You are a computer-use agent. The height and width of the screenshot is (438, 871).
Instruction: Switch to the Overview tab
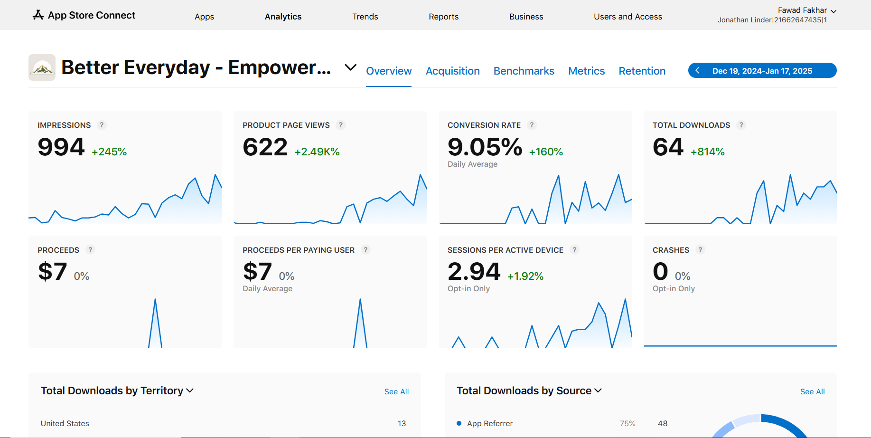point(389,71)
